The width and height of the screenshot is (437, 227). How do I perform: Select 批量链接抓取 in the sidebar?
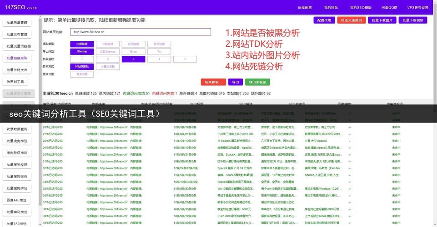point(17,58)
